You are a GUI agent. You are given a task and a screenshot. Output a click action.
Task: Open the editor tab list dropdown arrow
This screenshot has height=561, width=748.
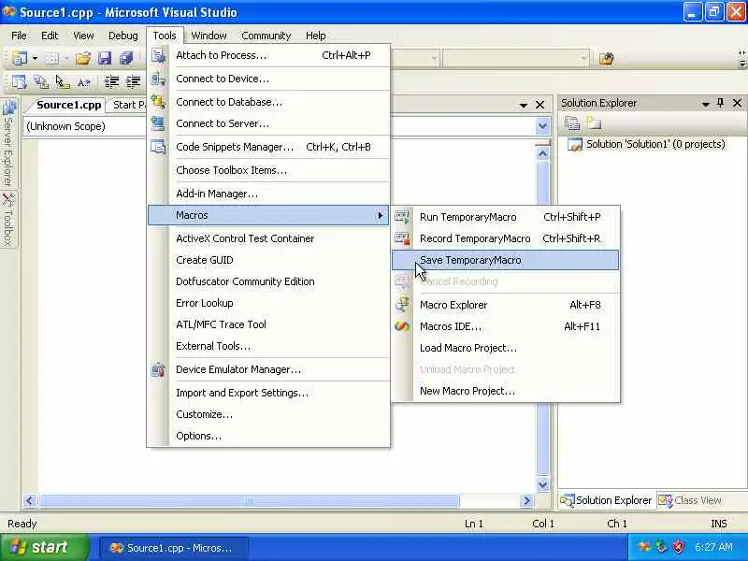point(524,105)
